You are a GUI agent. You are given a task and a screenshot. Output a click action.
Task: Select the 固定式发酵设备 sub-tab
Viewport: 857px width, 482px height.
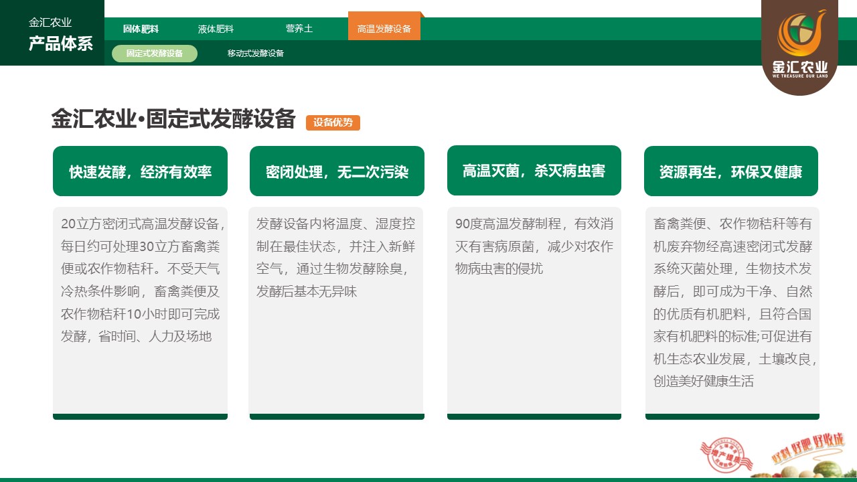tap(155, 54)
